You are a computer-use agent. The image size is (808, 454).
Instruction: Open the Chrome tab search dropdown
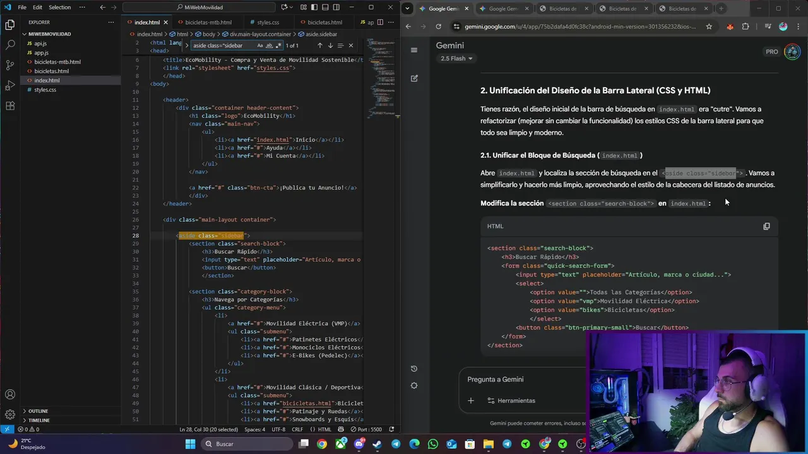pos(408,9)
